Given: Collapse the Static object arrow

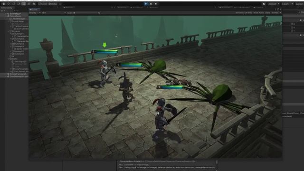Looking at the screenshot, I should click(x=9, y=59).
